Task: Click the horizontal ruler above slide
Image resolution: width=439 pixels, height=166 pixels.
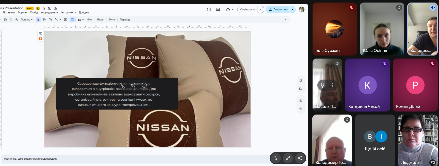Action: 147,27
